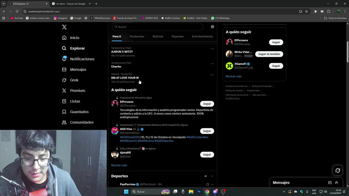Screen dimensions: 349x196
Task: Open Deportes section arrow
Action: (x=205, y=176)
